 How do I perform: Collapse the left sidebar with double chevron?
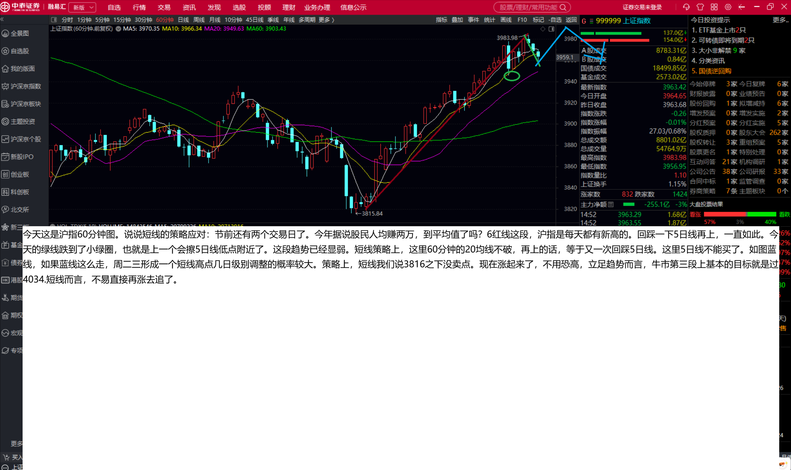[2, 20]
